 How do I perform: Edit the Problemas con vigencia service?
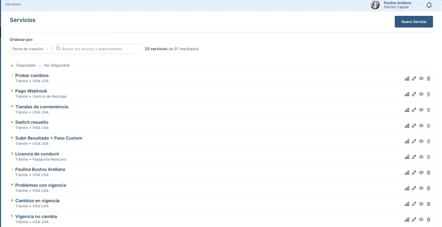(414, 188)
